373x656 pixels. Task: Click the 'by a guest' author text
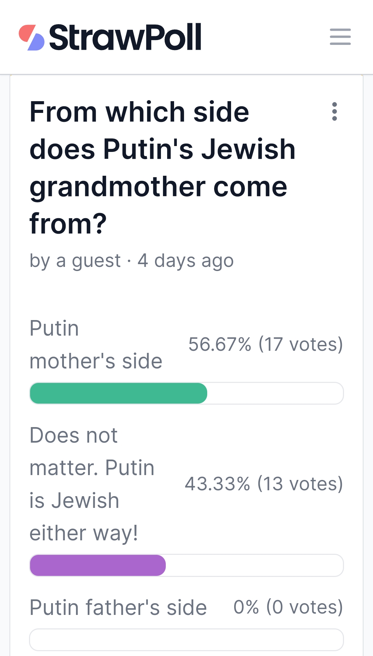pyautogui.click(x=75, y=260)
